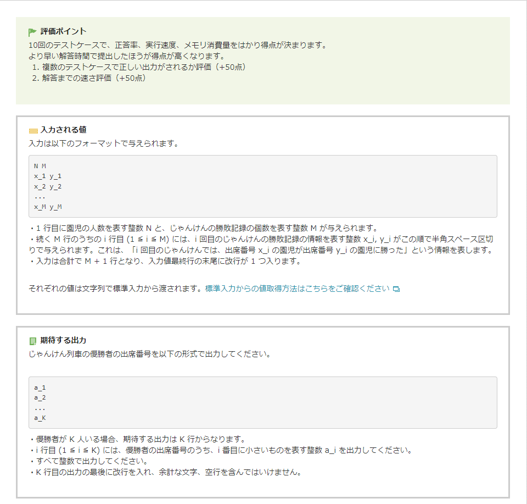Click the yellow keyboard icon beside 入力される値
Screen dimensions: 527x504
tap(33, 131)
